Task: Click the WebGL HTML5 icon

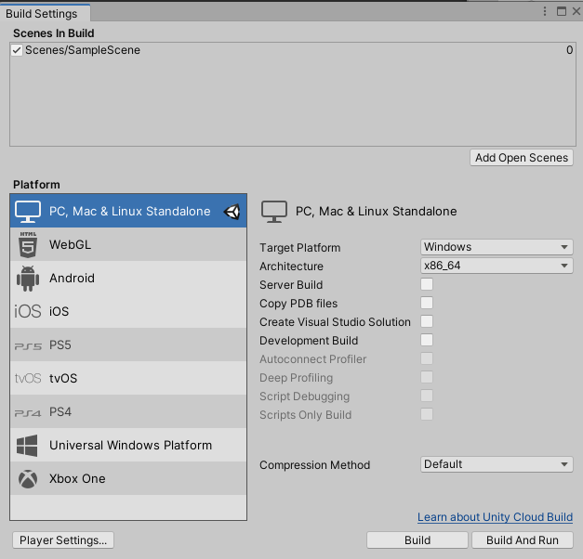Action: coord(28,245)
